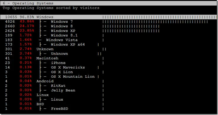Screen dimensions: 218x115
Task: Click the Windows Vista entry
Action: tap(62, 40)
